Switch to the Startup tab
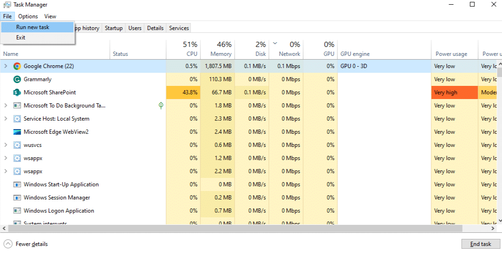 tap(114, 28)
